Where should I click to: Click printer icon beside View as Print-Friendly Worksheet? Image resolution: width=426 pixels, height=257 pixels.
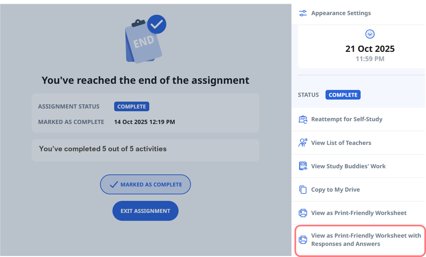point(303,213)
